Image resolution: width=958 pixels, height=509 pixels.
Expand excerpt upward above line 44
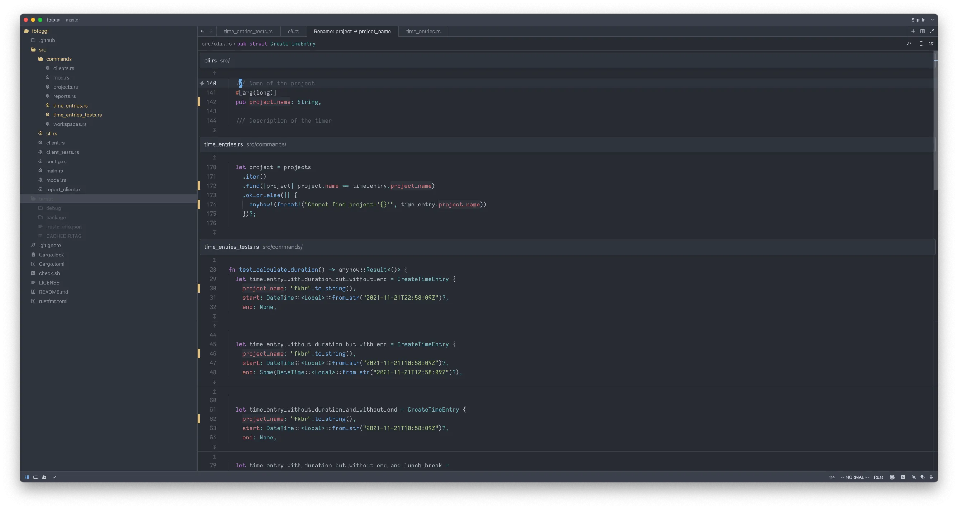pyautogui.click(x=214, y=326)
